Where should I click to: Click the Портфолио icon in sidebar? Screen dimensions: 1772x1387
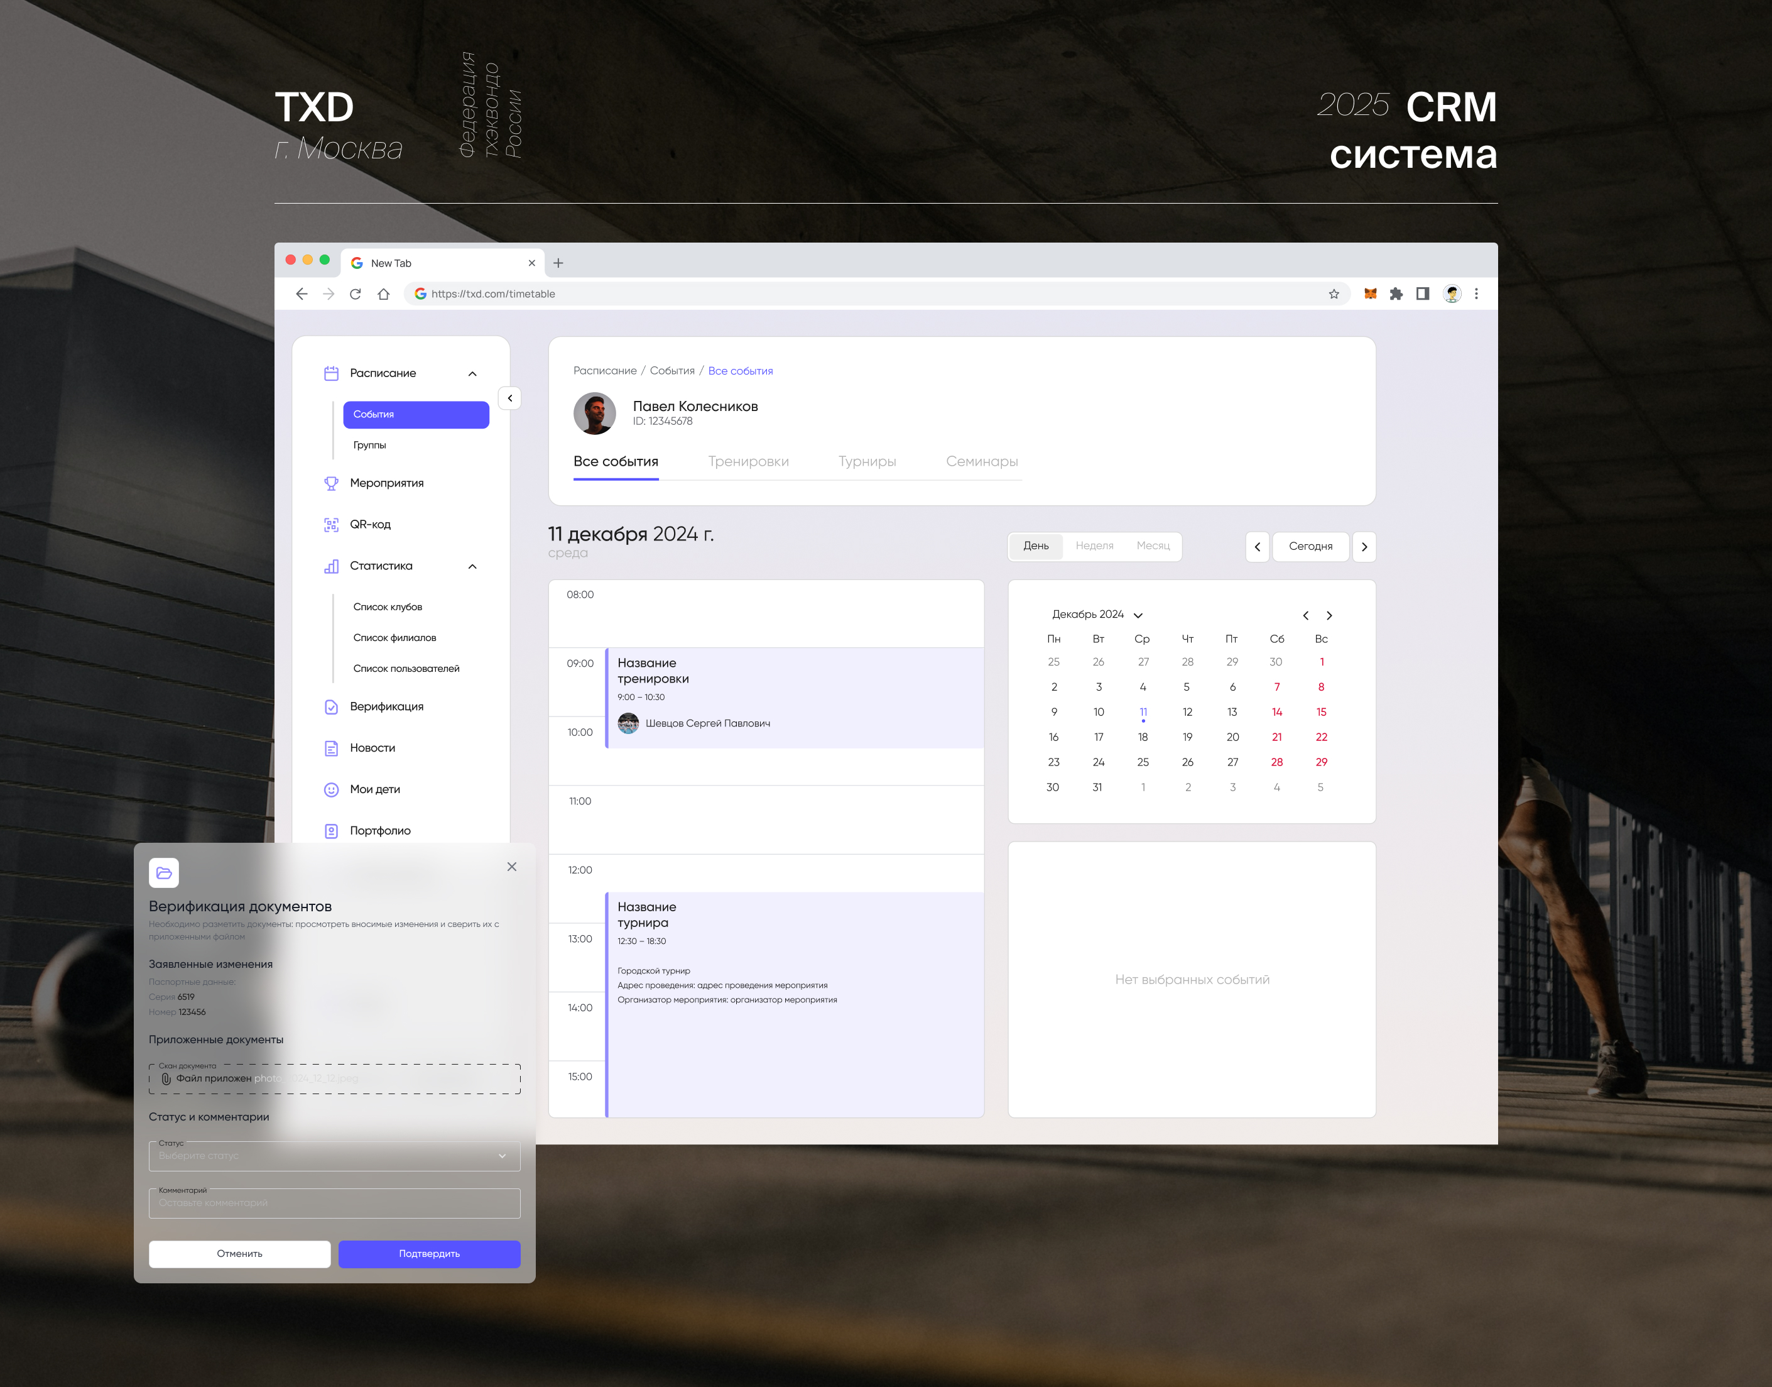tap(331, 831)
